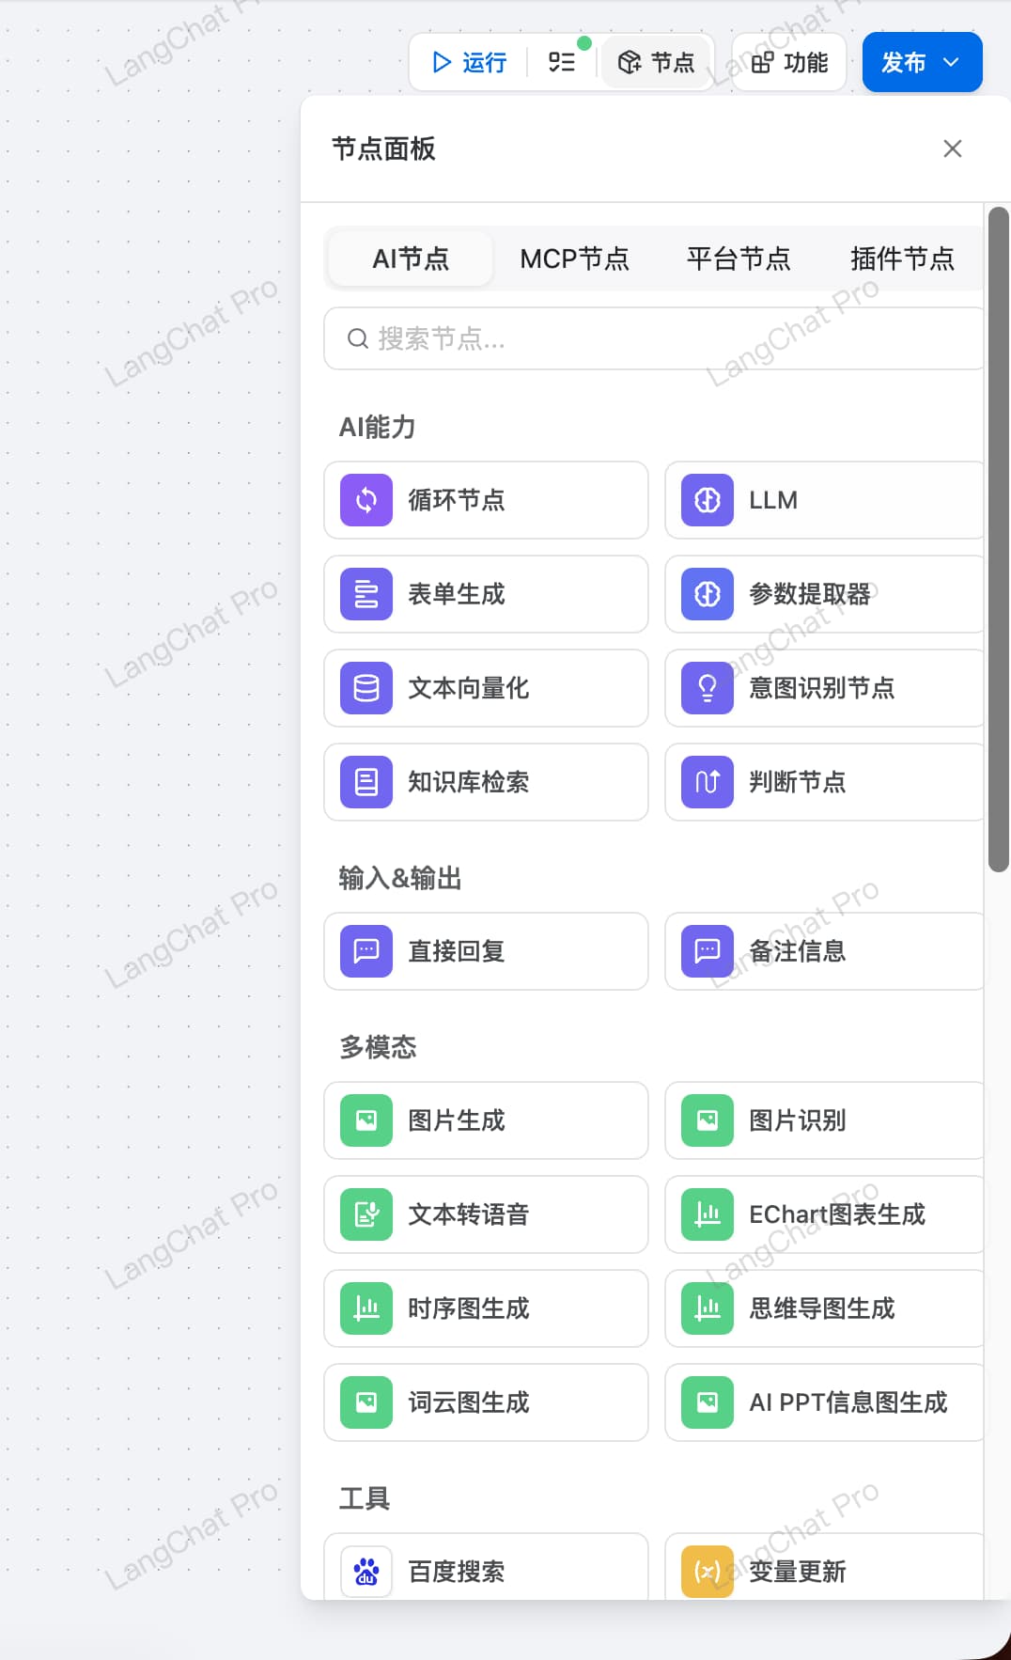Click the text vectorization (文本向量化) database icon
The height and width of the screenshot is (1660, 1011).
pos(366,688)
